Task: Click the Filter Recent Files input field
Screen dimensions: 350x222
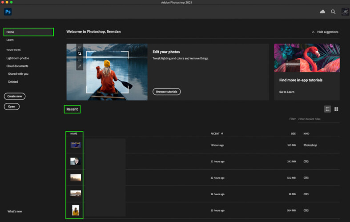Action: 318,119
